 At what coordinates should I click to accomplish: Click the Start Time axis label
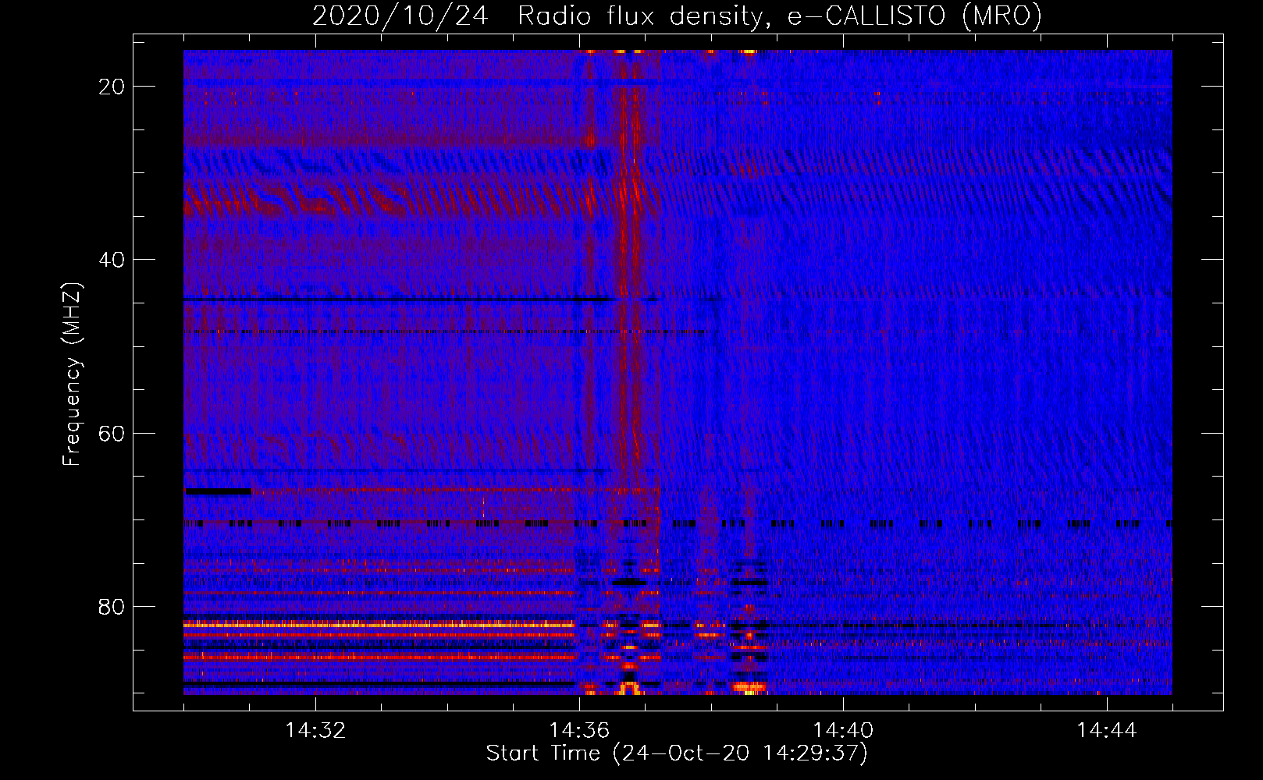point(677,753)
